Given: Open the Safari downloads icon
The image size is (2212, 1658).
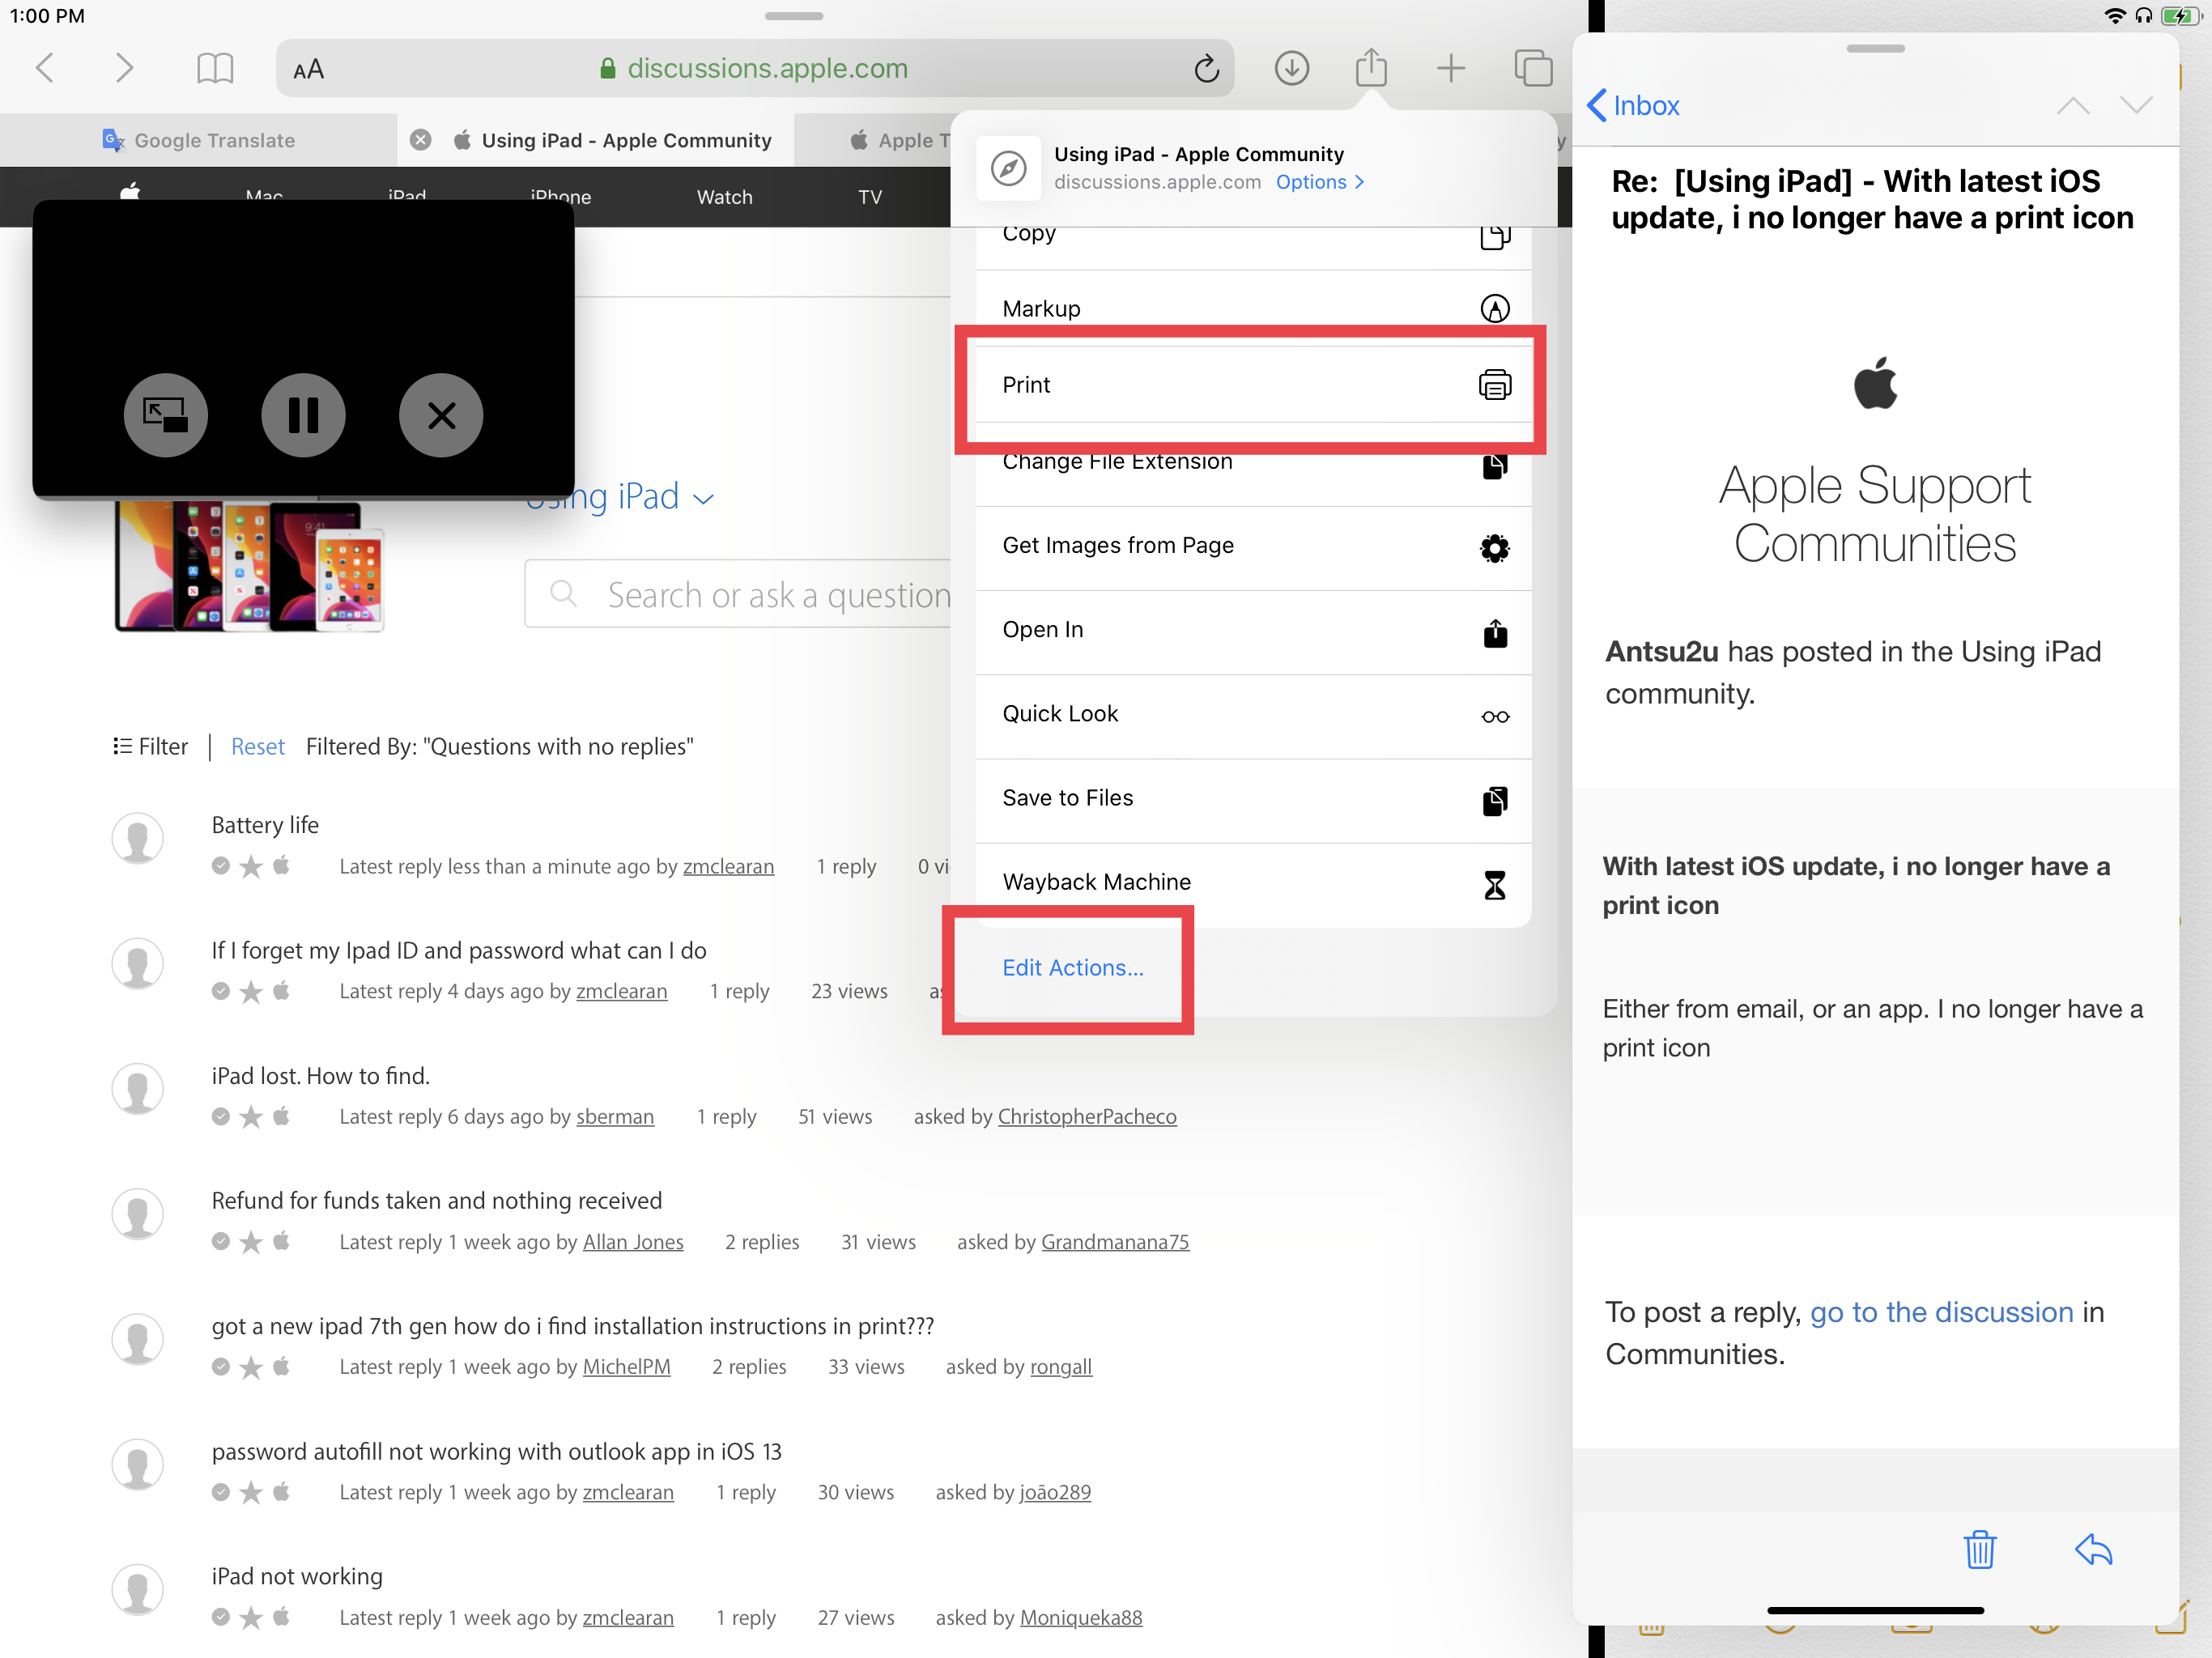Looking at the screenshot, I should click(1291, 68).
